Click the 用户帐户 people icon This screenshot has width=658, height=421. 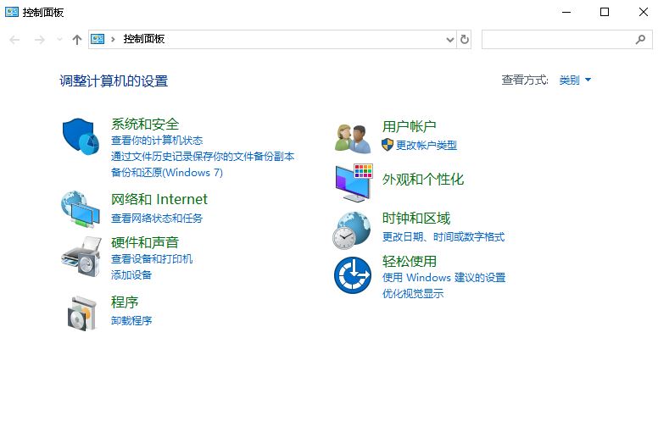tap(353, 138)
